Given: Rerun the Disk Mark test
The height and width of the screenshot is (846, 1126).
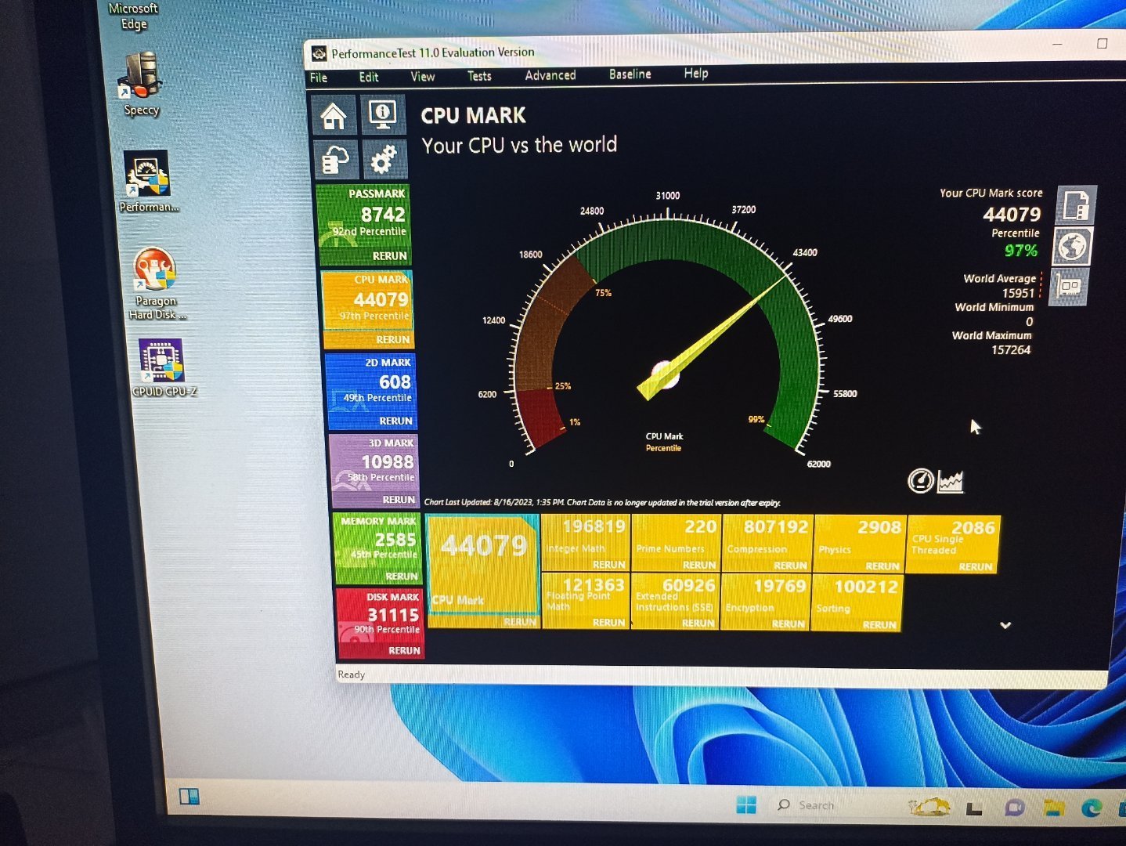Looking at the screenshot, I should (404, 651).
